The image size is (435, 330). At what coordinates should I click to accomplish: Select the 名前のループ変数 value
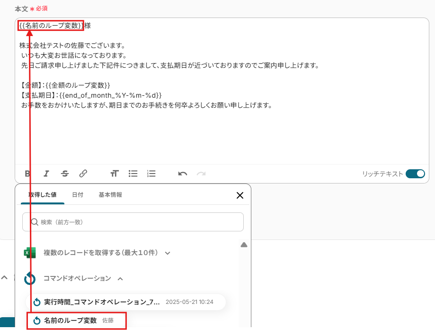[77, 321]
